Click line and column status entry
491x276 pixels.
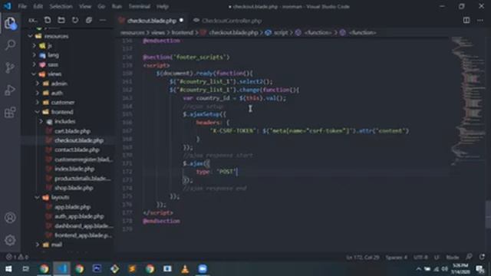[363, 258]
